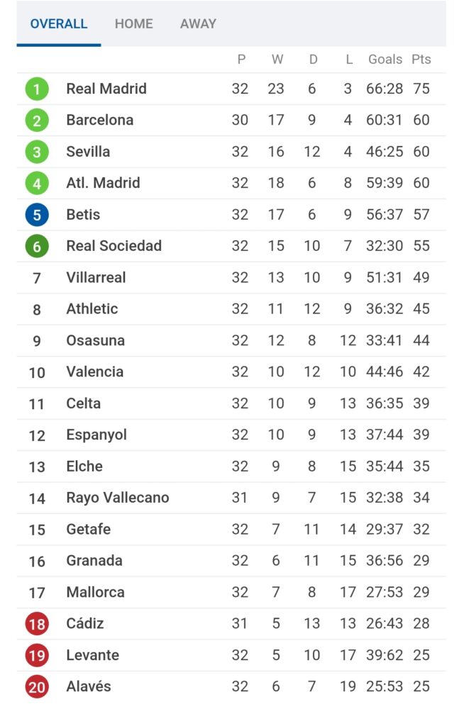
Task: Switch to the HOME tab
Action: point(133,23)
